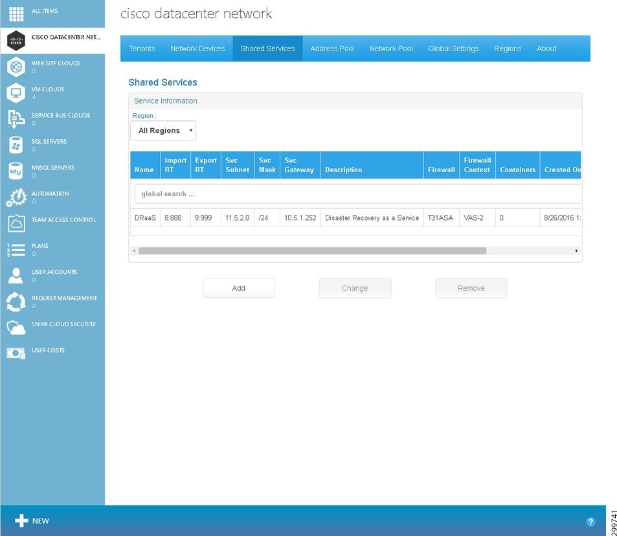The image size is (617, 536).
Task: Switch to the Network Devices tab
Action: (197, 49)
